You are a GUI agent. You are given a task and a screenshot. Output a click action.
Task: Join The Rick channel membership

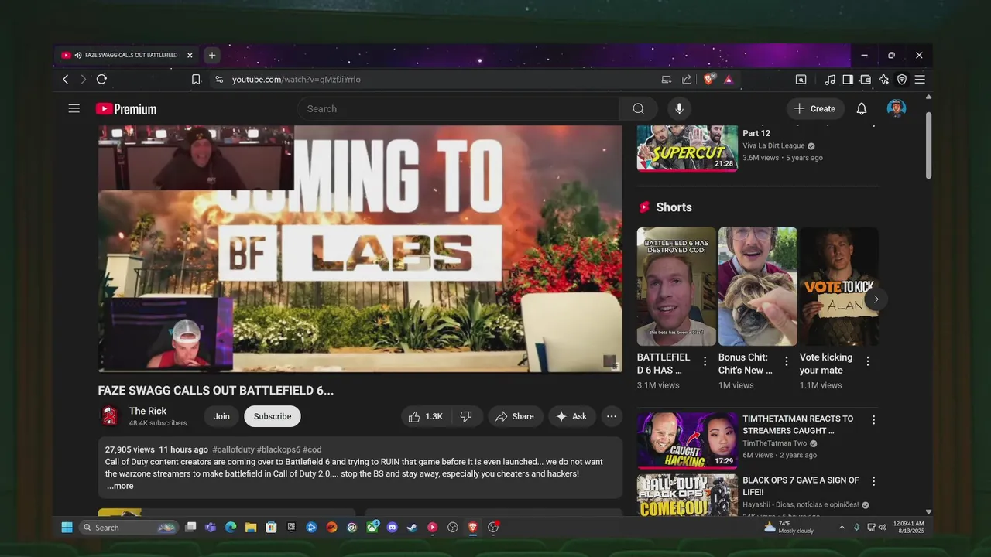tap(221, 416)
